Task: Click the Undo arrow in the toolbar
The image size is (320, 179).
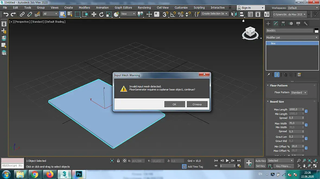Action: click(x=6, y=14)
